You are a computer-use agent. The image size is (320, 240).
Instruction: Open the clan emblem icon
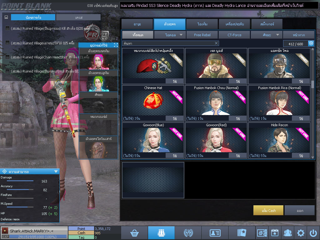tap(188, 232)
